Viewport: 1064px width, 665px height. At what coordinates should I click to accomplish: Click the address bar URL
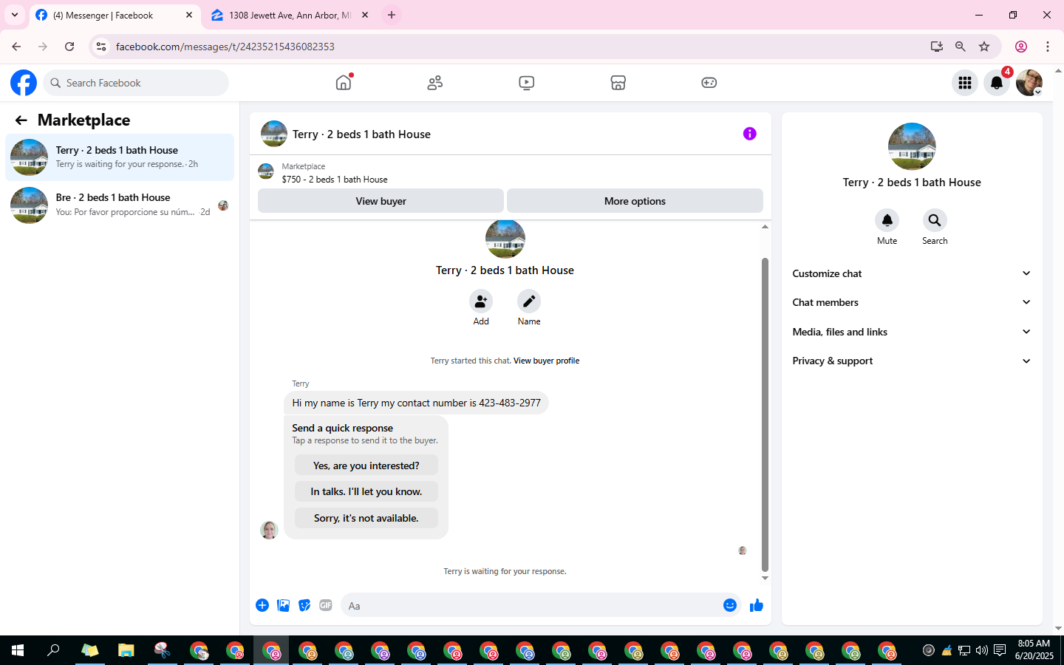pos(225,47)
